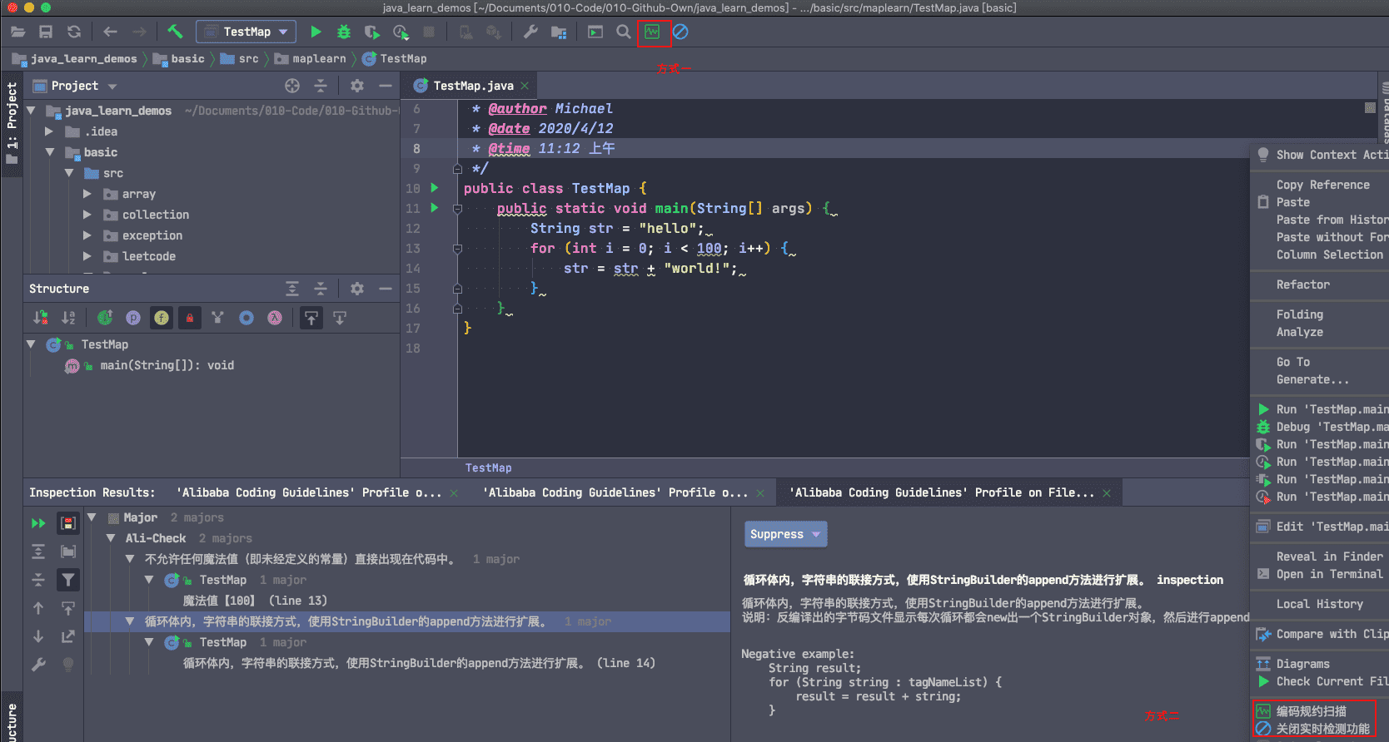The width and height of the screenshot is (1389, 742).
Task: Start debugging with the green bug icon
Action: pyautogui.click(x=344, y=32)
